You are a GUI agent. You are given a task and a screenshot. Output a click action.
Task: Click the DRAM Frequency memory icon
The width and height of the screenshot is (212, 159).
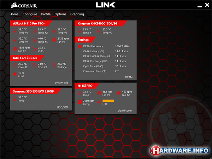point(80,46)
